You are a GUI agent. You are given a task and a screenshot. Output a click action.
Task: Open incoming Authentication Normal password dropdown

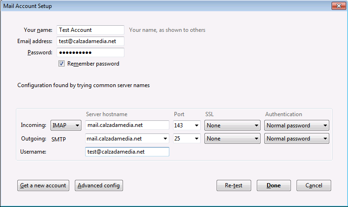297,125
